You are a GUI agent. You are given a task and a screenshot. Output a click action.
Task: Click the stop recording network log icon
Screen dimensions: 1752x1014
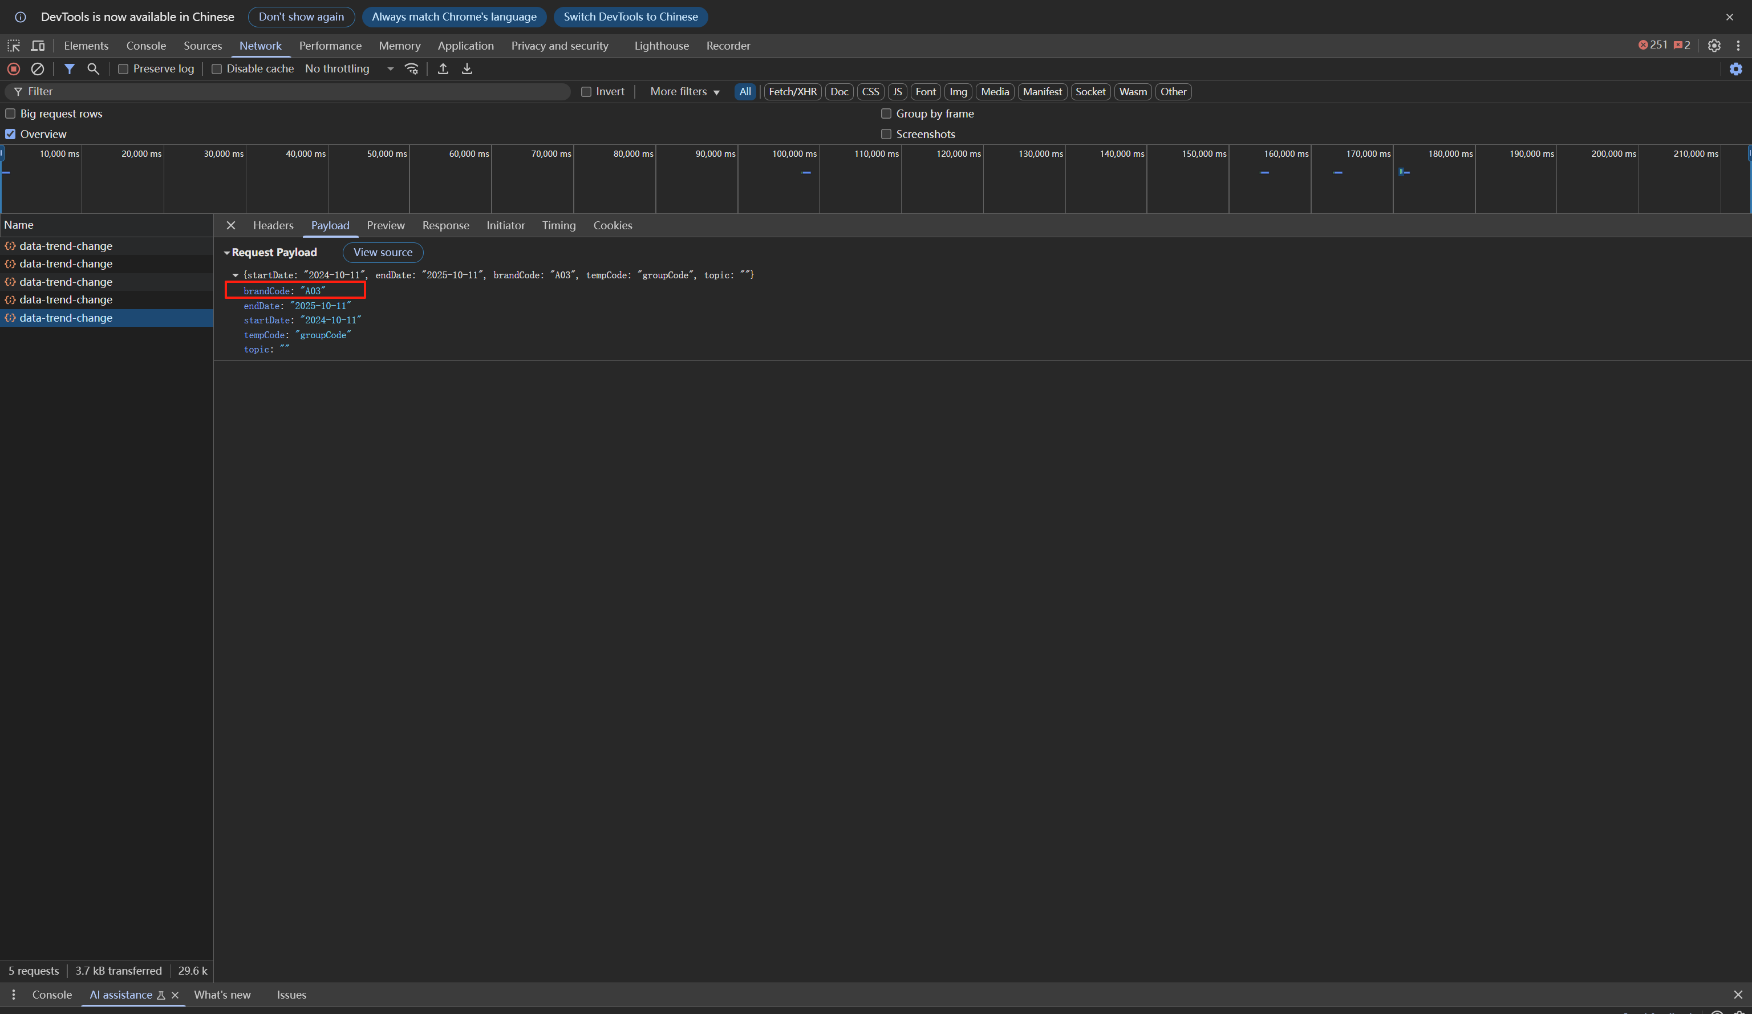point(13,69)
